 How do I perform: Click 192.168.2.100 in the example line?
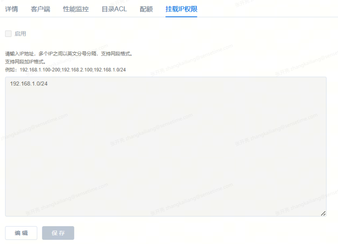pyautogui.click(x=77, y=70)
